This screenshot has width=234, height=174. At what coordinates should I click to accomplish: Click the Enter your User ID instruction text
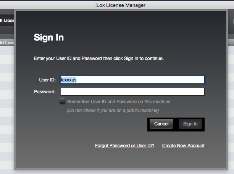coord(99,59)
